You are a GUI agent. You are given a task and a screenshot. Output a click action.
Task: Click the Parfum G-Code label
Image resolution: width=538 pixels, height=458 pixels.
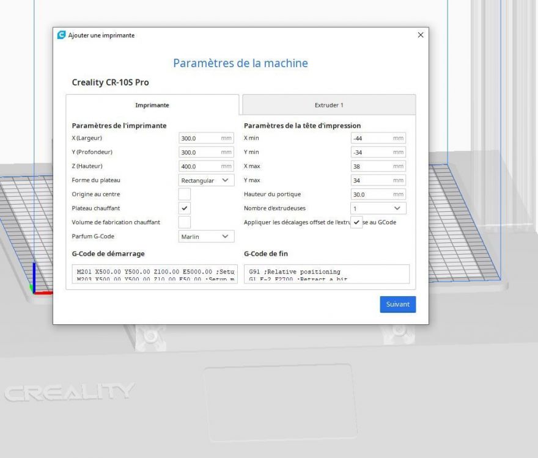pyautogui.click(x=93, y=236)
